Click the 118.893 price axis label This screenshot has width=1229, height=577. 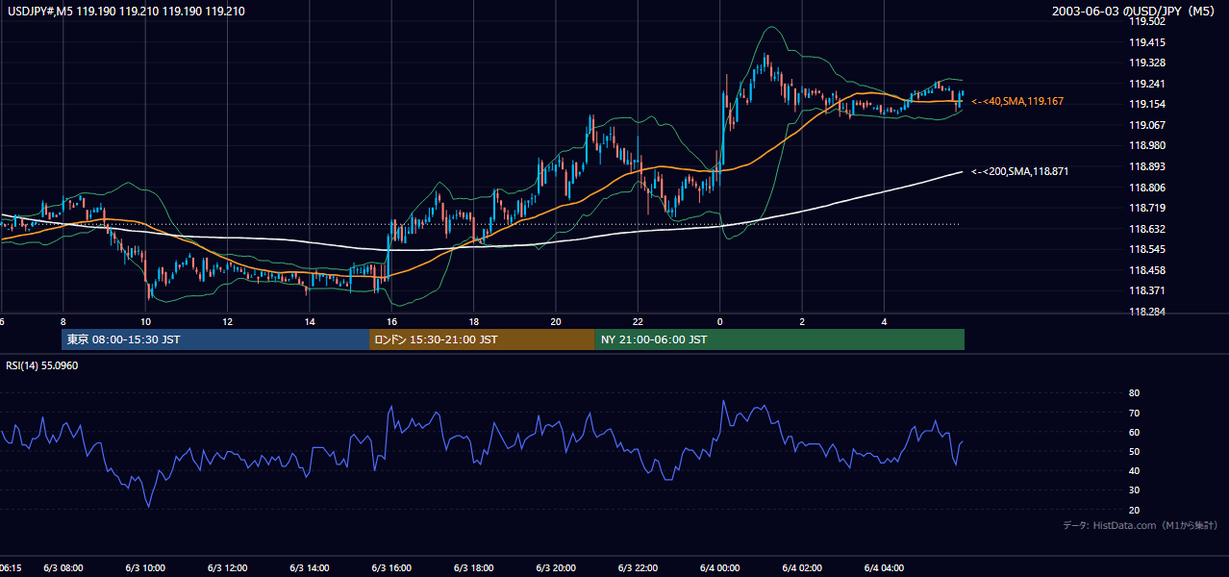pyautogui.click(x=1147, y=166)
